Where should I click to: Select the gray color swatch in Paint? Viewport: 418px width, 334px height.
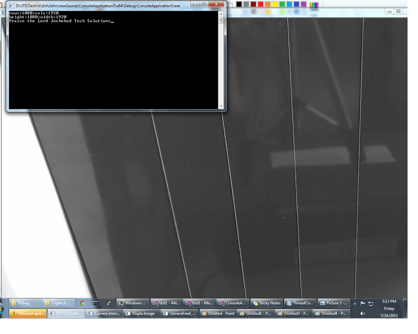246,4
